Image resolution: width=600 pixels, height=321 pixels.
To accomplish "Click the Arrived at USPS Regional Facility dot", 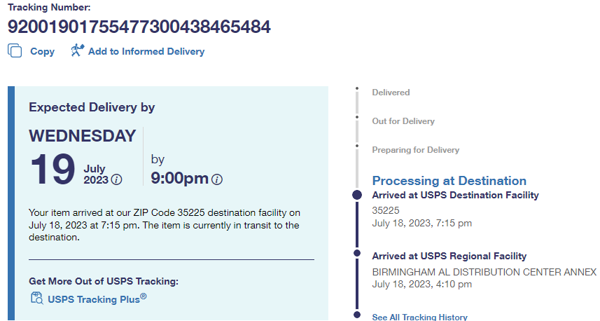I will 357,253.
